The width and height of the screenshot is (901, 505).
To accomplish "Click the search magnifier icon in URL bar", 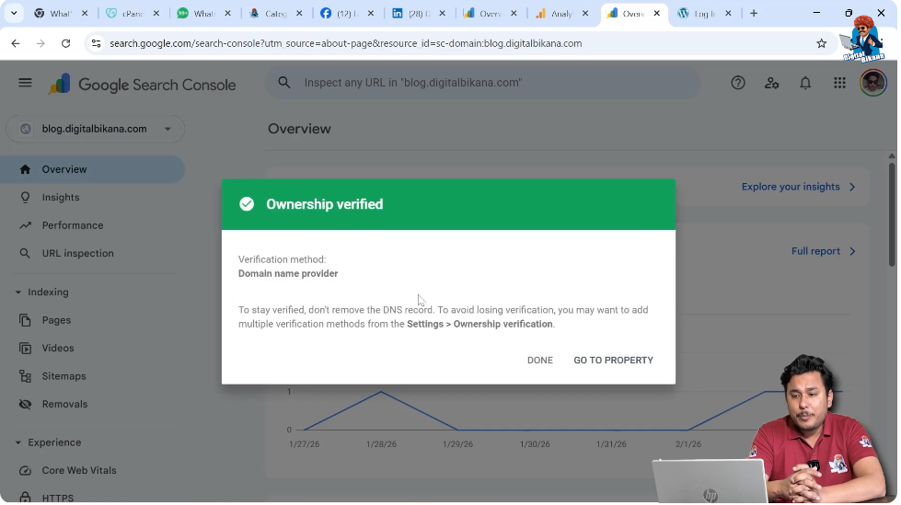I will pyautogui.click(x=284, y=83).
